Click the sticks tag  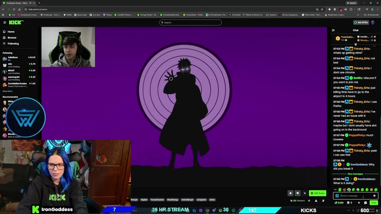coord(212,200)
